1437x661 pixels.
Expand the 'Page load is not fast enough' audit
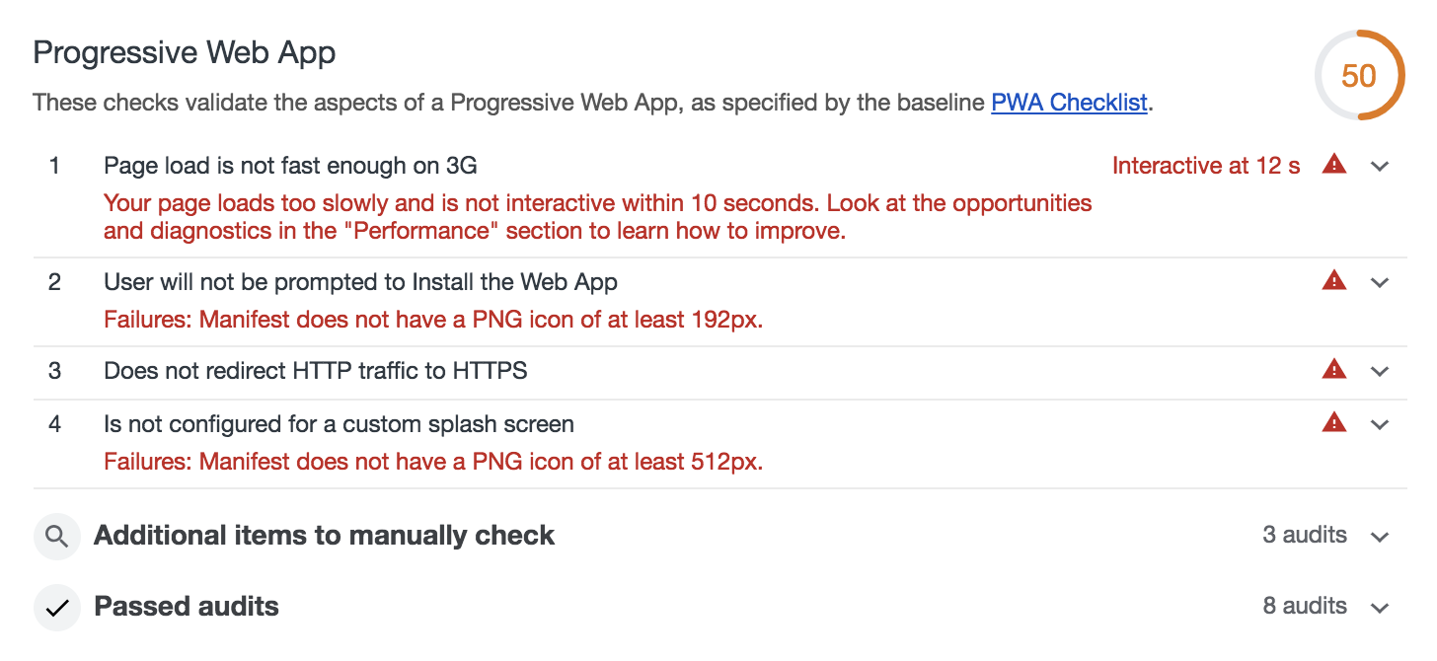coord(1380,165)
